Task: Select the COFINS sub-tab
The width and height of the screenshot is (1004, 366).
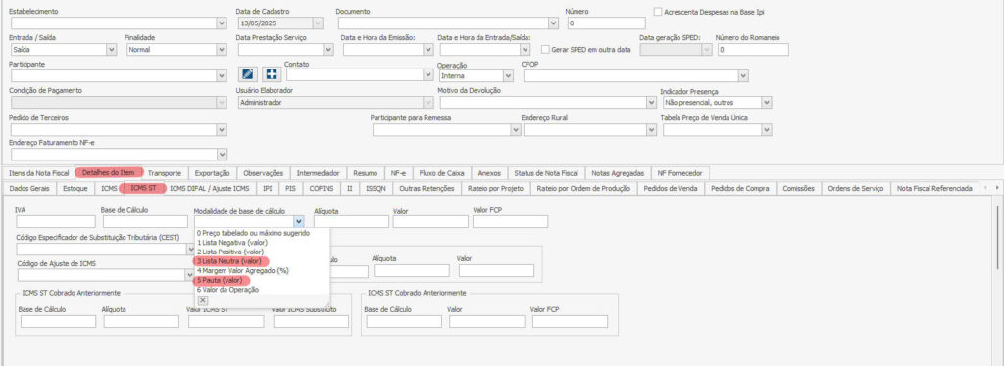Action: click(322, 189)
